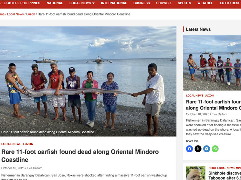The width and height of the screenshot is (241, 180).
Task: Open the Latest News oarfish thumbnail
Action: pos(212,63)
